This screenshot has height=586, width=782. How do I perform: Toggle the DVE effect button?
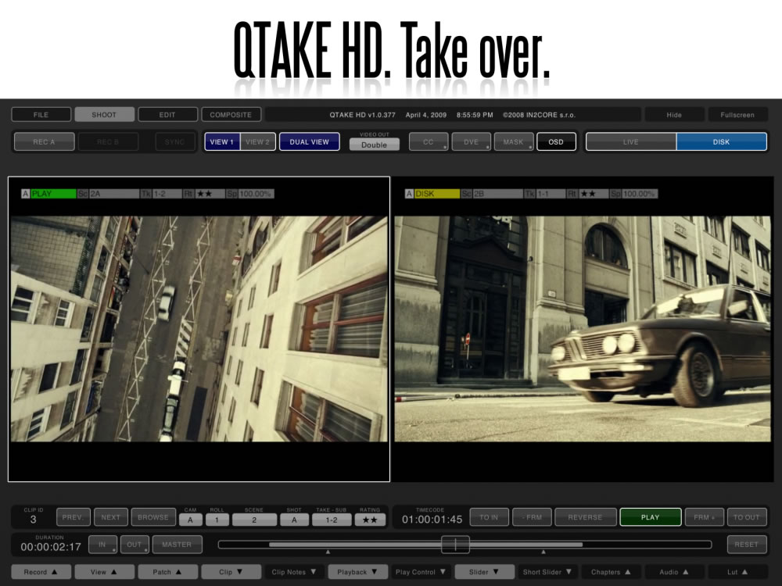click(x=471, y=141)
